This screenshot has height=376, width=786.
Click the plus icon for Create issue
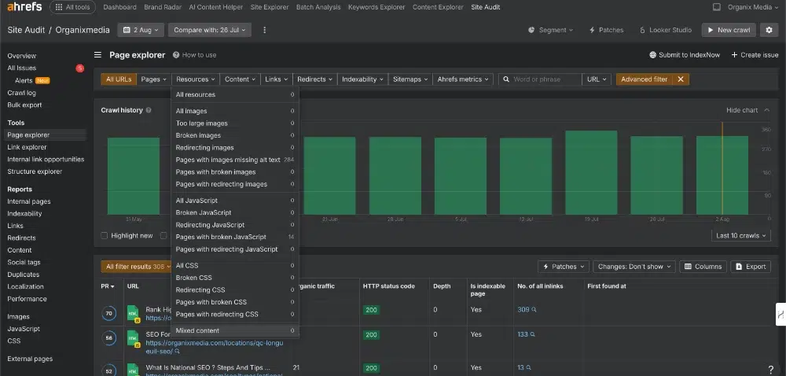click(734, 55)
